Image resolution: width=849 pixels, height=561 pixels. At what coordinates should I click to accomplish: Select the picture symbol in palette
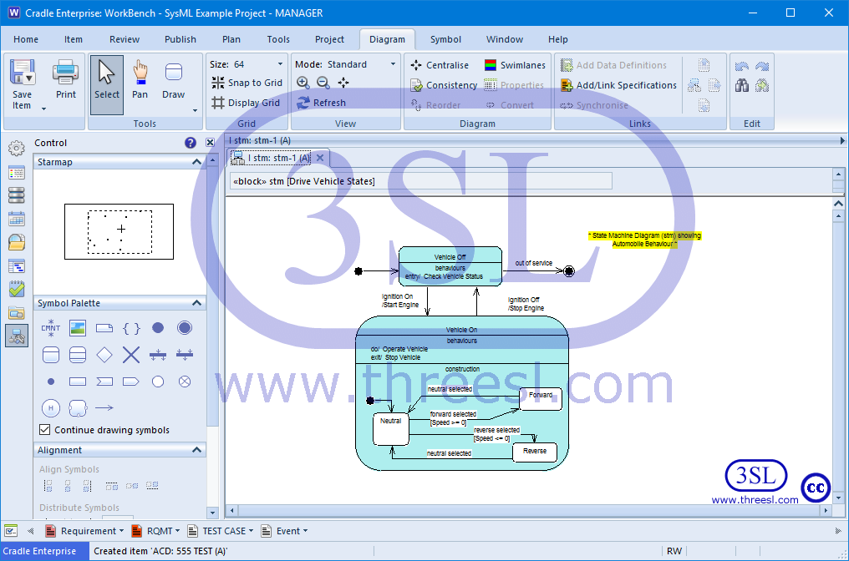78,328
